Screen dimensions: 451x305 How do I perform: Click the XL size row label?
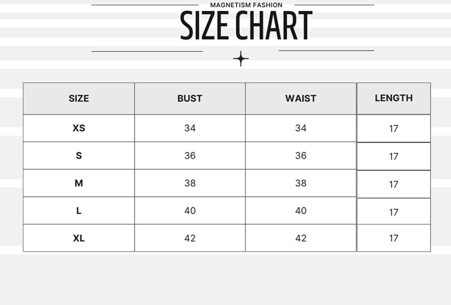tap(79, 238)
